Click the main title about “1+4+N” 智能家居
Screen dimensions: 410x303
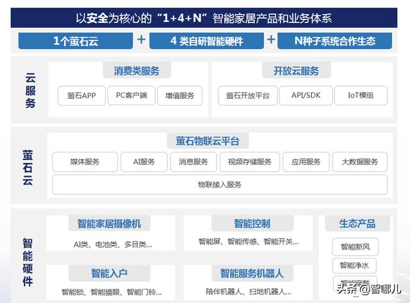(x=204, y=18)
